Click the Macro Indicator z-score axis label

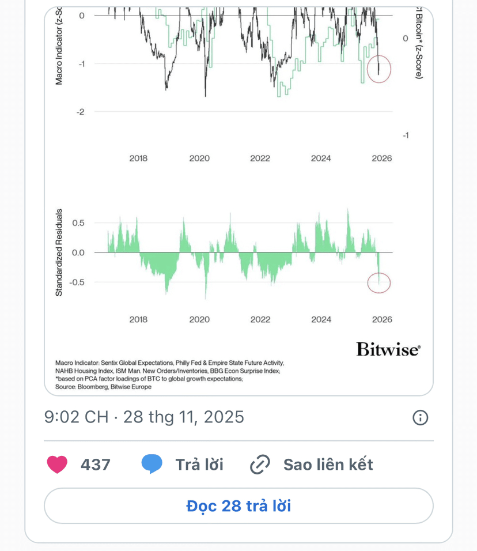pyautogui.click(x=59, y=46)
